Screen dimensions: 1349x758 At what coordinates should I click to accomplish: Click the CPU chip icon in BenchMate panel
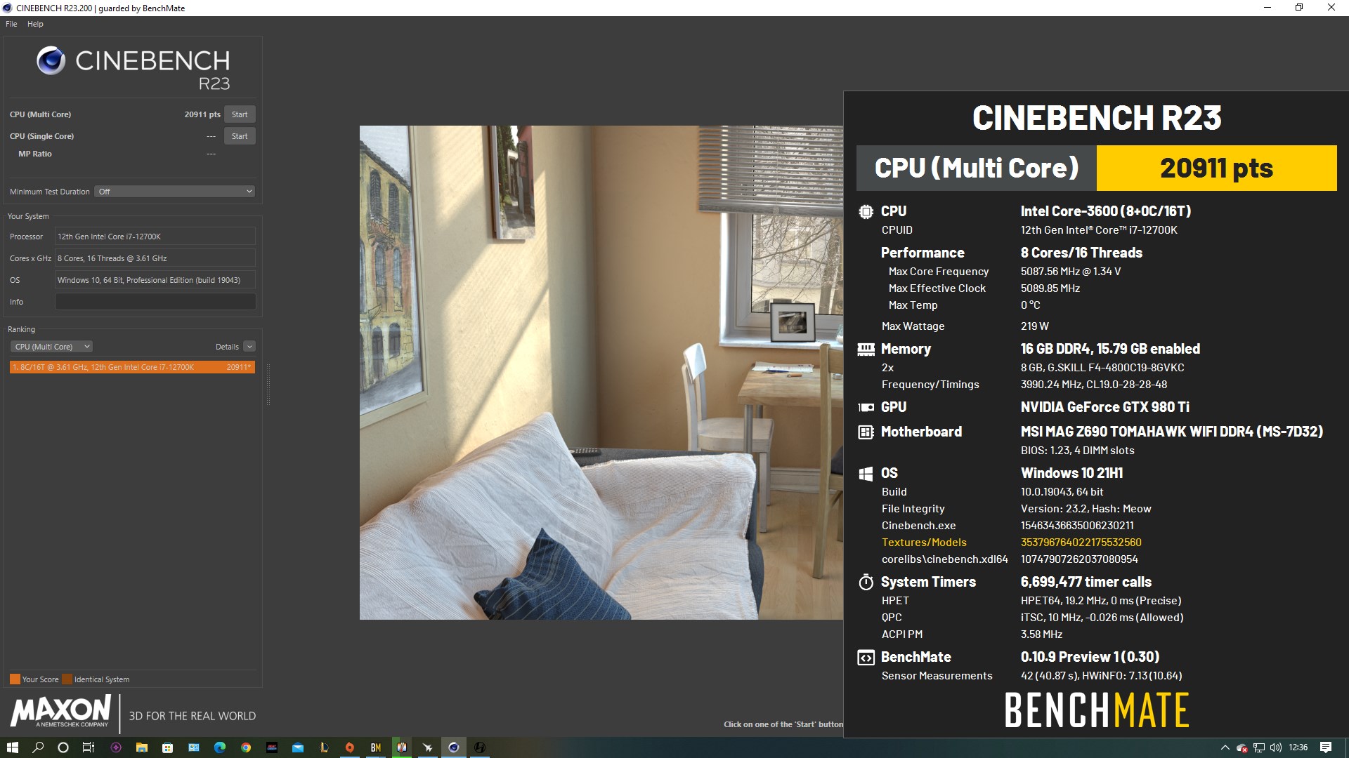[866, 211]
